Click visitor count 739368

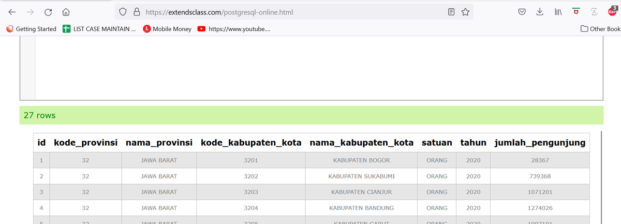click(540, 176)
